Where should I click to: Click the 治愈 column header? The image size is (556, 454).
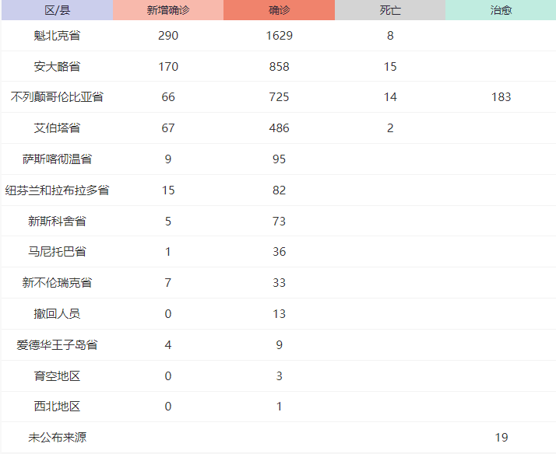pos(501,10)
